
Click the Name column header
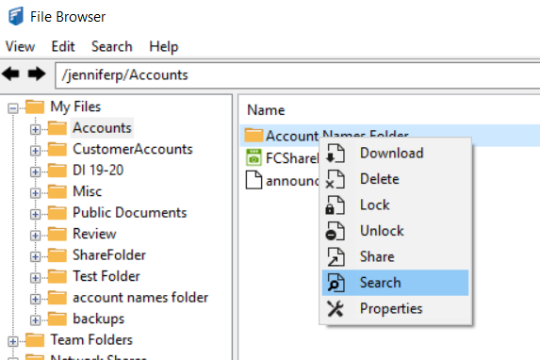[266, 110]
